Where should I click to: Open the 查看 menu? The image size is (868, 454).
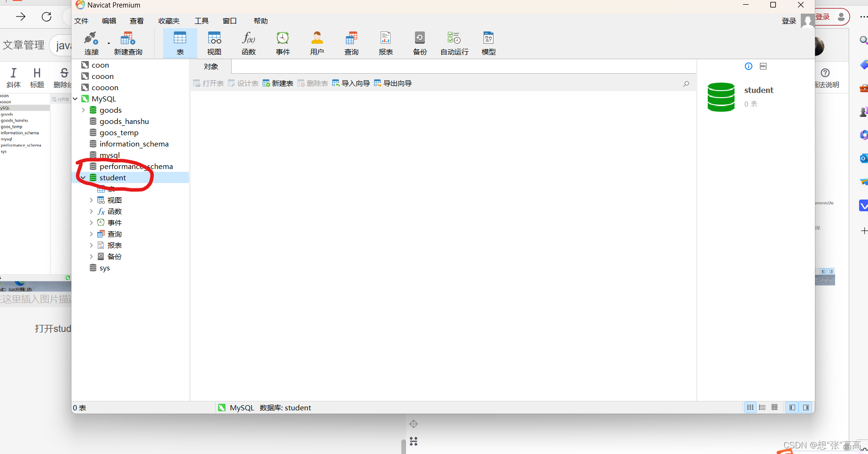[137, 21]
